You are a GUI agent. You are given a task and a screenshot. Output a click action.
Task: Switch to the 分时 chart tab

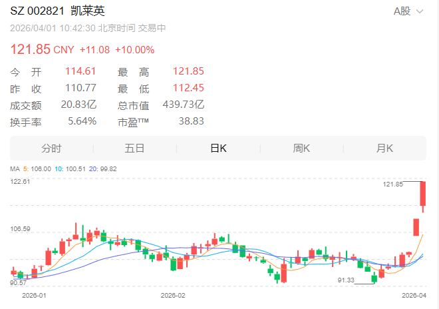(x=51, y=149)
